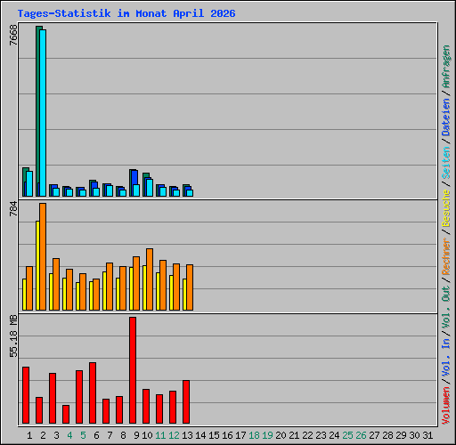Image resolution: width=456 pixels, height=445 pixels.
Task: Click day 23 on the x-axis
Action: (x=321, y=435)
